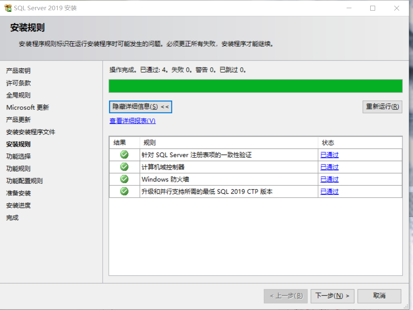Screen dimensions: 413x310
Task: Click the 规则 column header
Action: pos(228,143)
